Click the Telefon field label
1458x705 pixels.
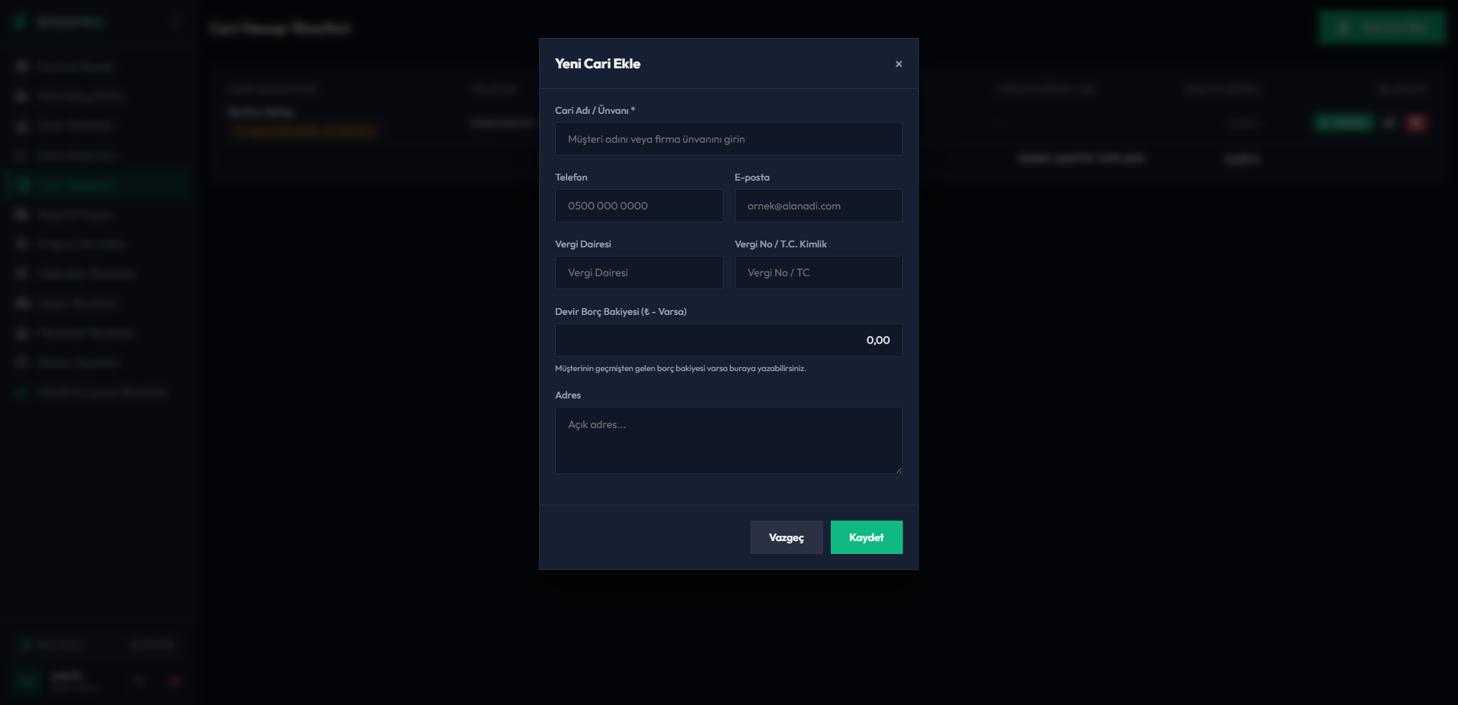pyautogui.click(x=571, y=177)
